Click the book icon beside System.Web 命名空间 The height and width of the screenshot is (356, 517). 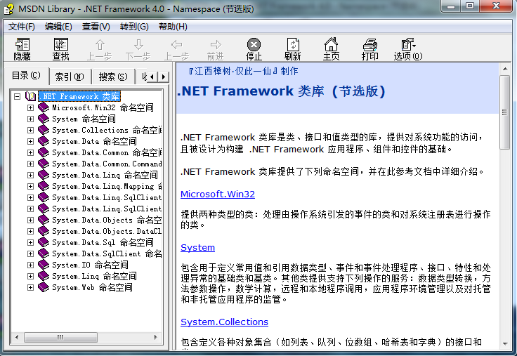tap(43, 287)
